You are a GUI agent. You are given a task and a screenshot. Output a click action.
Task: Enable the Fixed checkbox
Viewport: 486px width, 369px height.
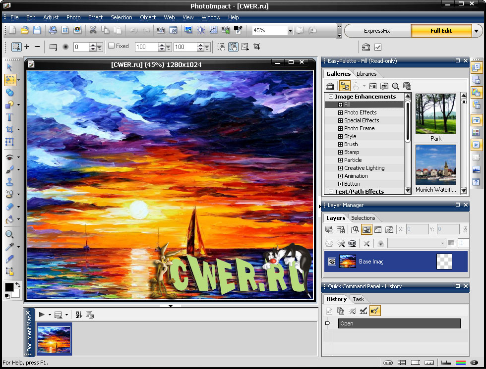(112, 46)
